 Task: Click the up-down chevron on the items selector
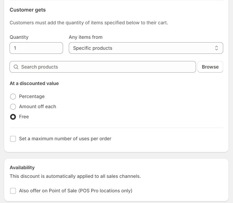click(x=217, y=48)
